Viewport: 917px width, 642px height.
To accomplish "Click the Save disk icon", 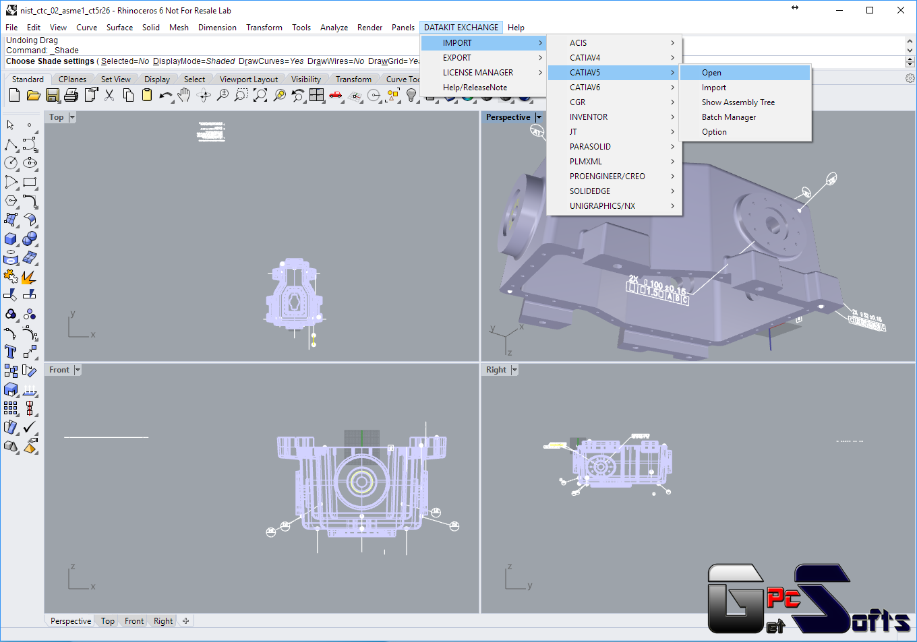I will pyautogui.click(x=52, y=96).
